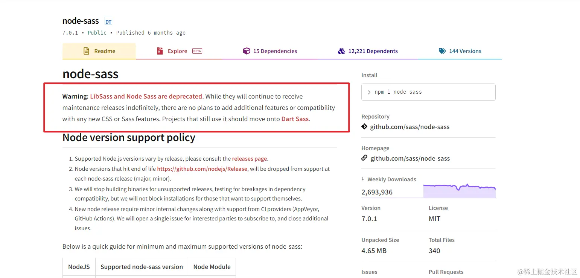The height and width of the screenshot is (278, 580).
Task: Click the Readme file icon
Action: (x=86, y=51)
